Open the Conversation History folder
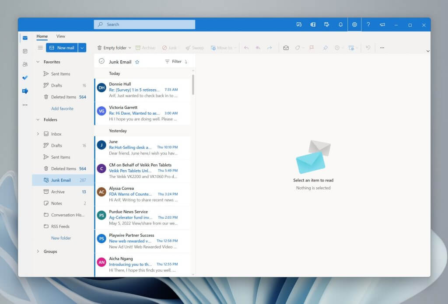 (x=63, y=215)
